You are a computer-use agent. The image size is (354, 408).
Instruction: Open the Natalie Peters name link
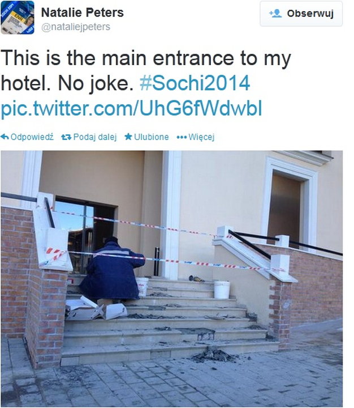83,12
